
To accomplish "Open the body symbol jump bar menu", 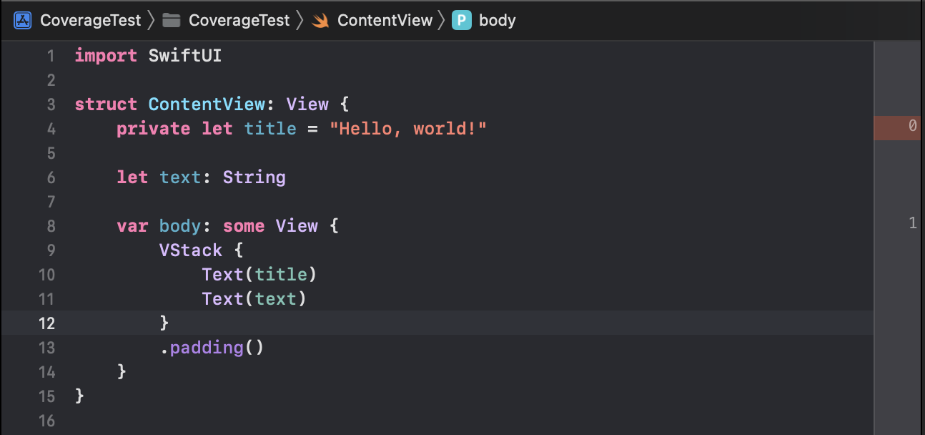I will (x=497, y=20).
